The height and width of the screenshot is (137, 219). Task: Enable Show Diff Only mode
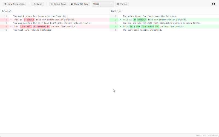click(x=79, y=4)
